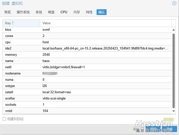The height and width of the screenshot is (135, 179).
Task: Switch to the 常规 tab
Action: tap(7, 12)
